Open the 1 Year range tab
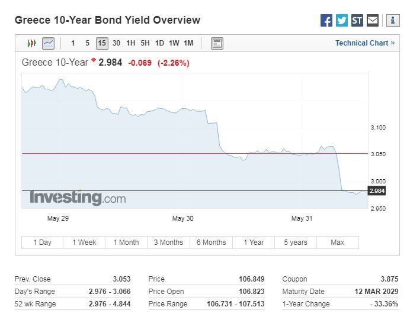The image size is (410, 320). click(254, 243)
